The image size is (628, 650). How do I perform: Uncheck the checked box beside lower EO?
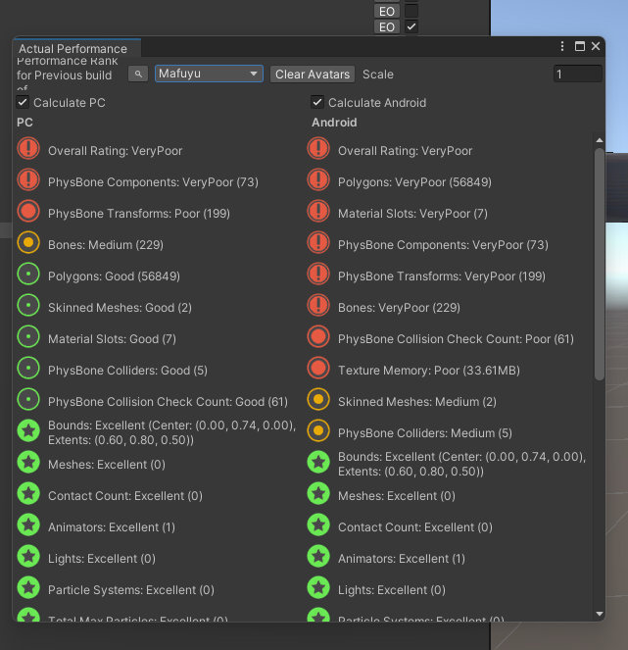pyautogui.click(x=411, y=26)
